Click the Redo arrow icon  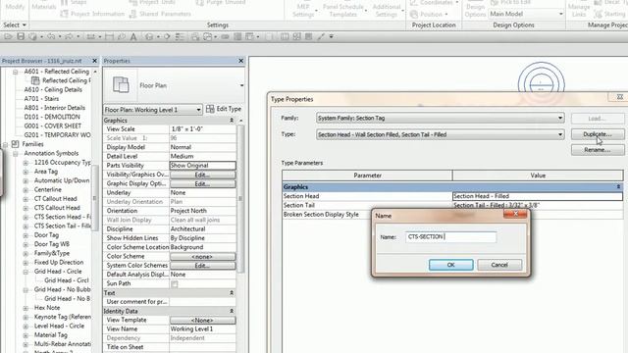pyautogui.click(x=69, y=36)
